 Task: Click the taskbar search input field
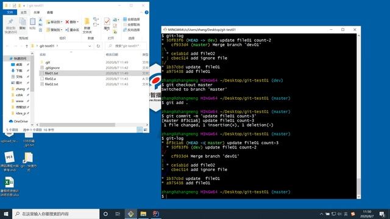(55, 214)
